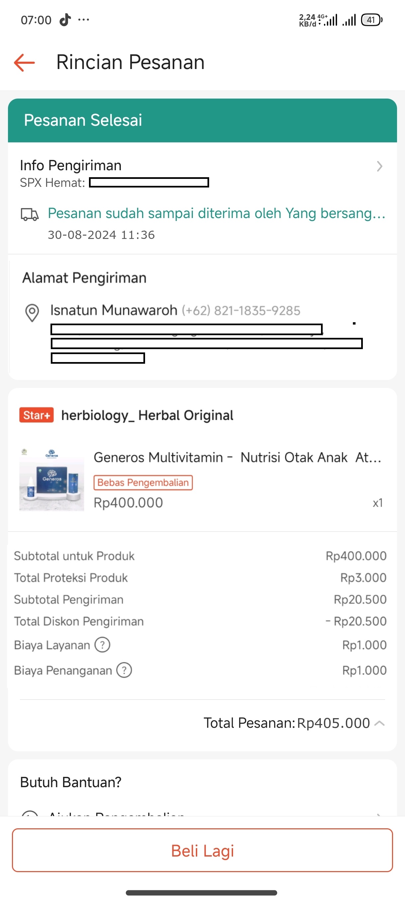Open herbiology_ Herbal Original shop
This screenshot has height=900, width=405.
point(147,415)
